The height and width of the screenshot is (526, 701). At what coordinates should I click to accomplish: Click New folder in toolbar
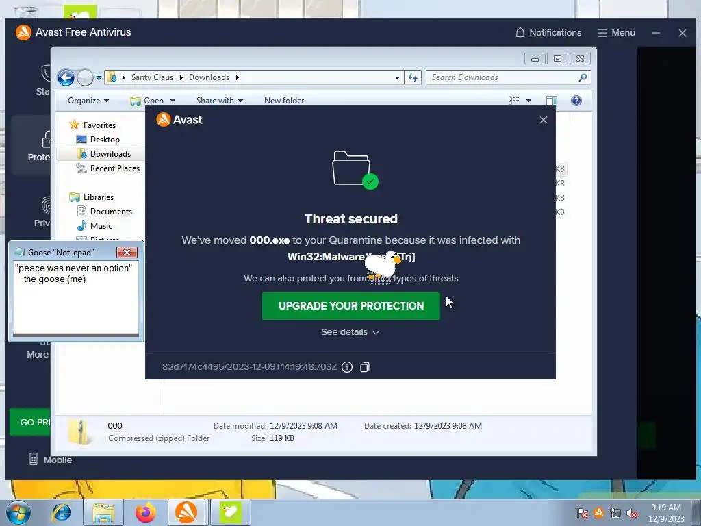tap(284, 101)
